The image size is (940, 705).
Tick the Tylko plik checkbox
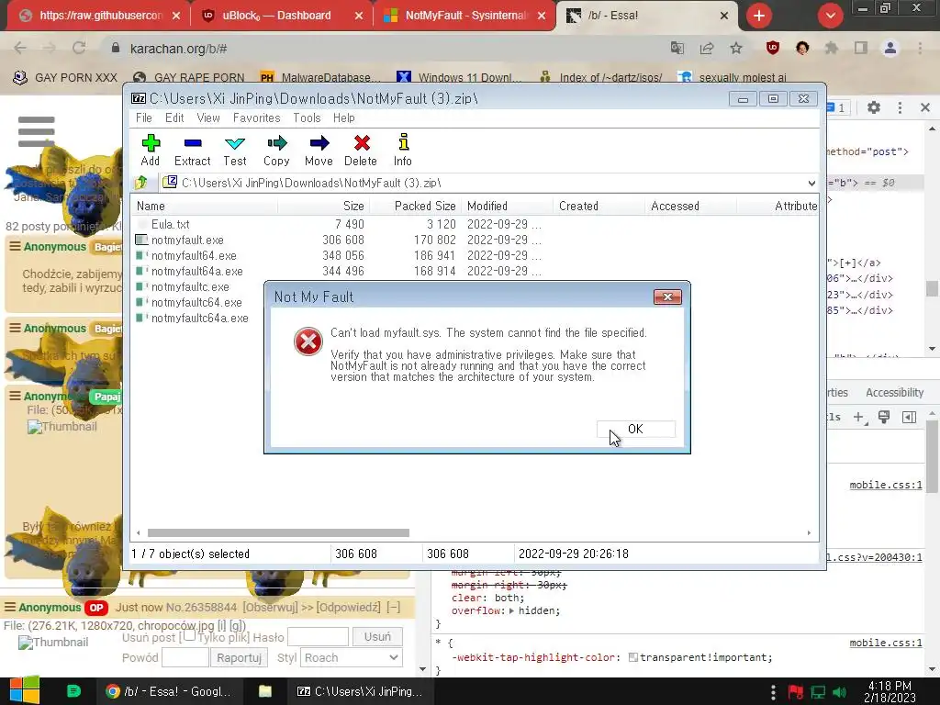tap(189, 635)
